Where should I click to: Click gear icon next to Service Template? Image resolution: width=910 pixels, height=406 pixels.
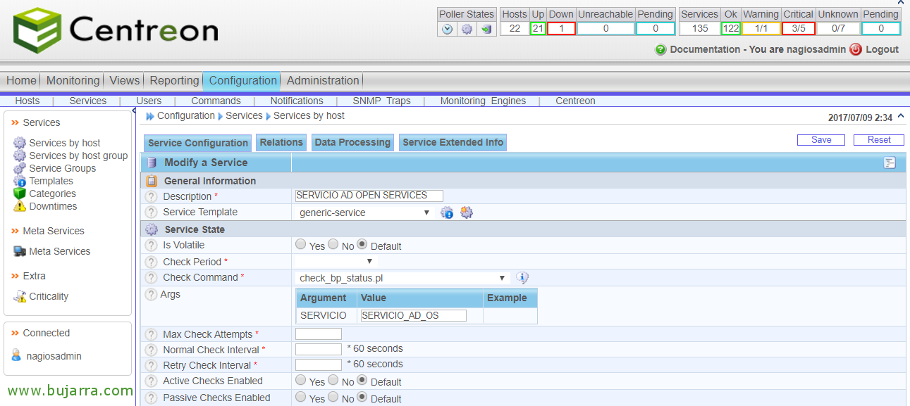pos(466,212)
